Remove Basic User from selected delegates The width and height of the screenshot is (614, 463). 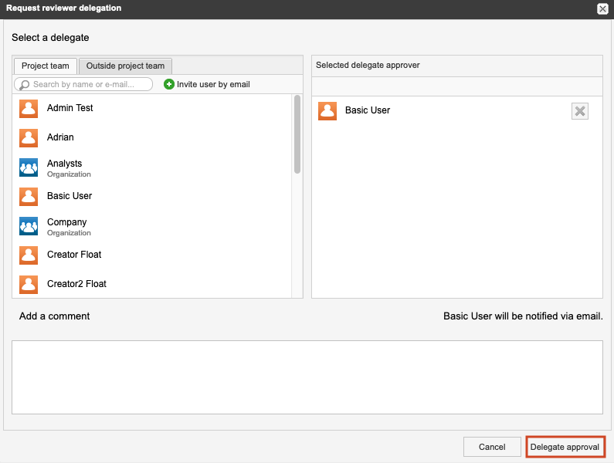pyautogui.click(x=580, y=111)
